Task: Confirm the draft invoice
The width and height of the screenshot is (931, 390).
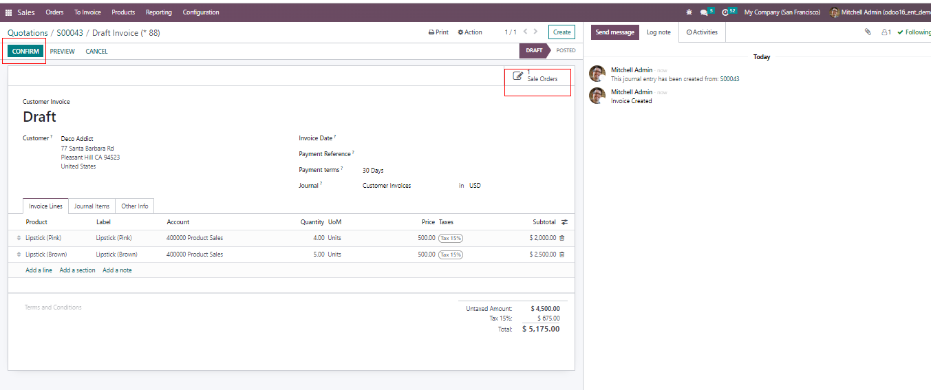Action: click(x=25, y=52)
